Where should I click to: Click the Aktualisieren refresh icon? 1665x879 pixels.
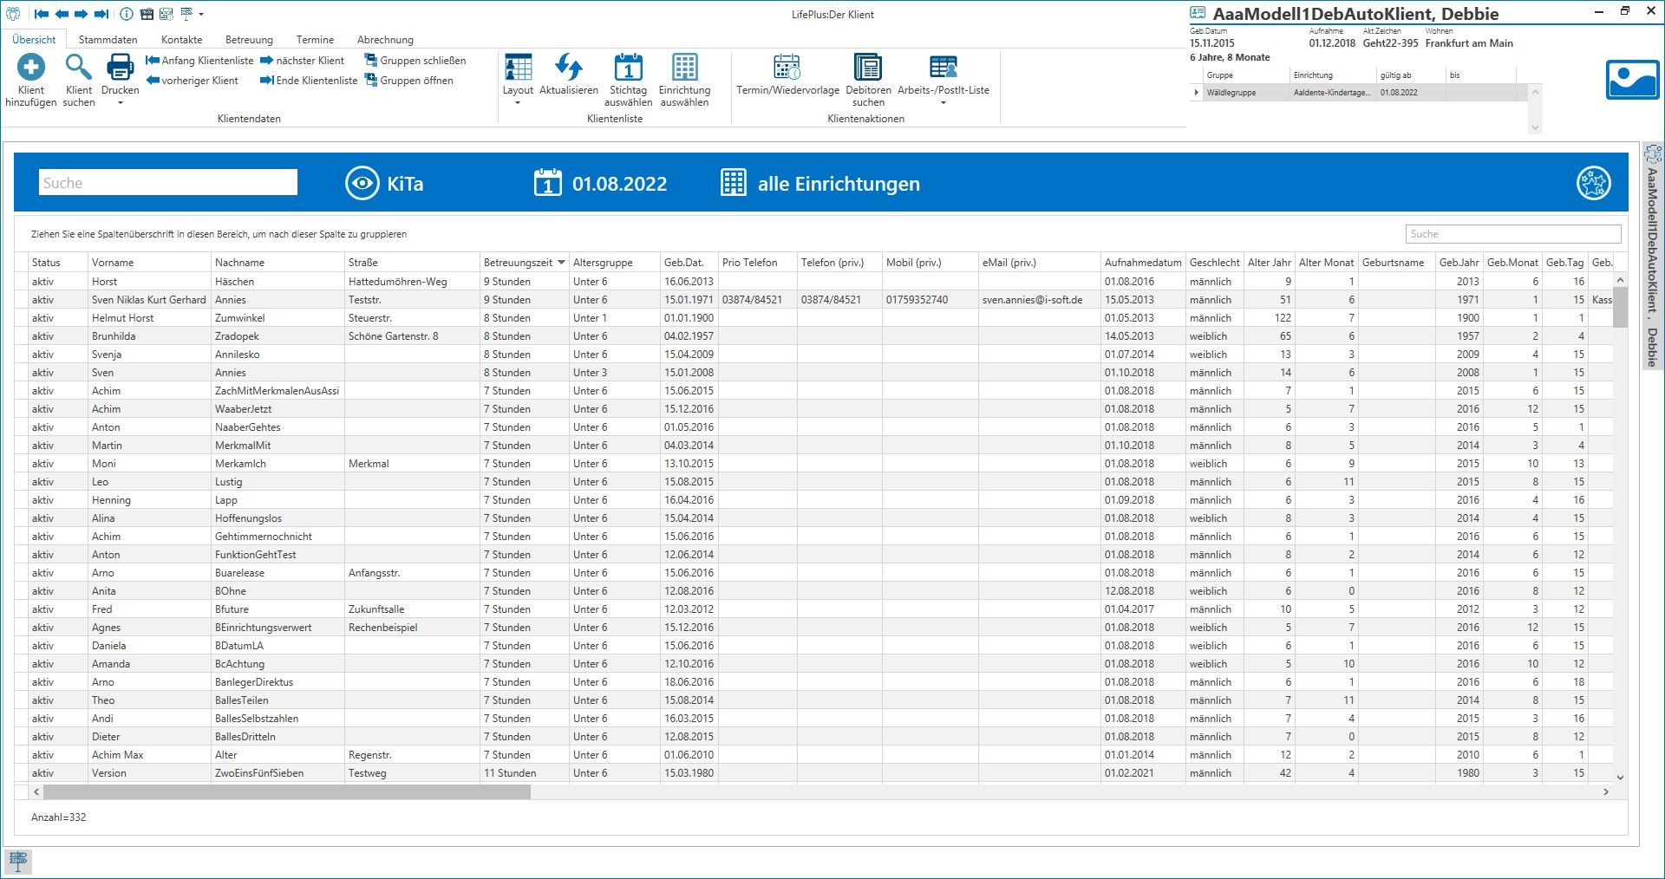pyautogui.click(x=569, y=68)
